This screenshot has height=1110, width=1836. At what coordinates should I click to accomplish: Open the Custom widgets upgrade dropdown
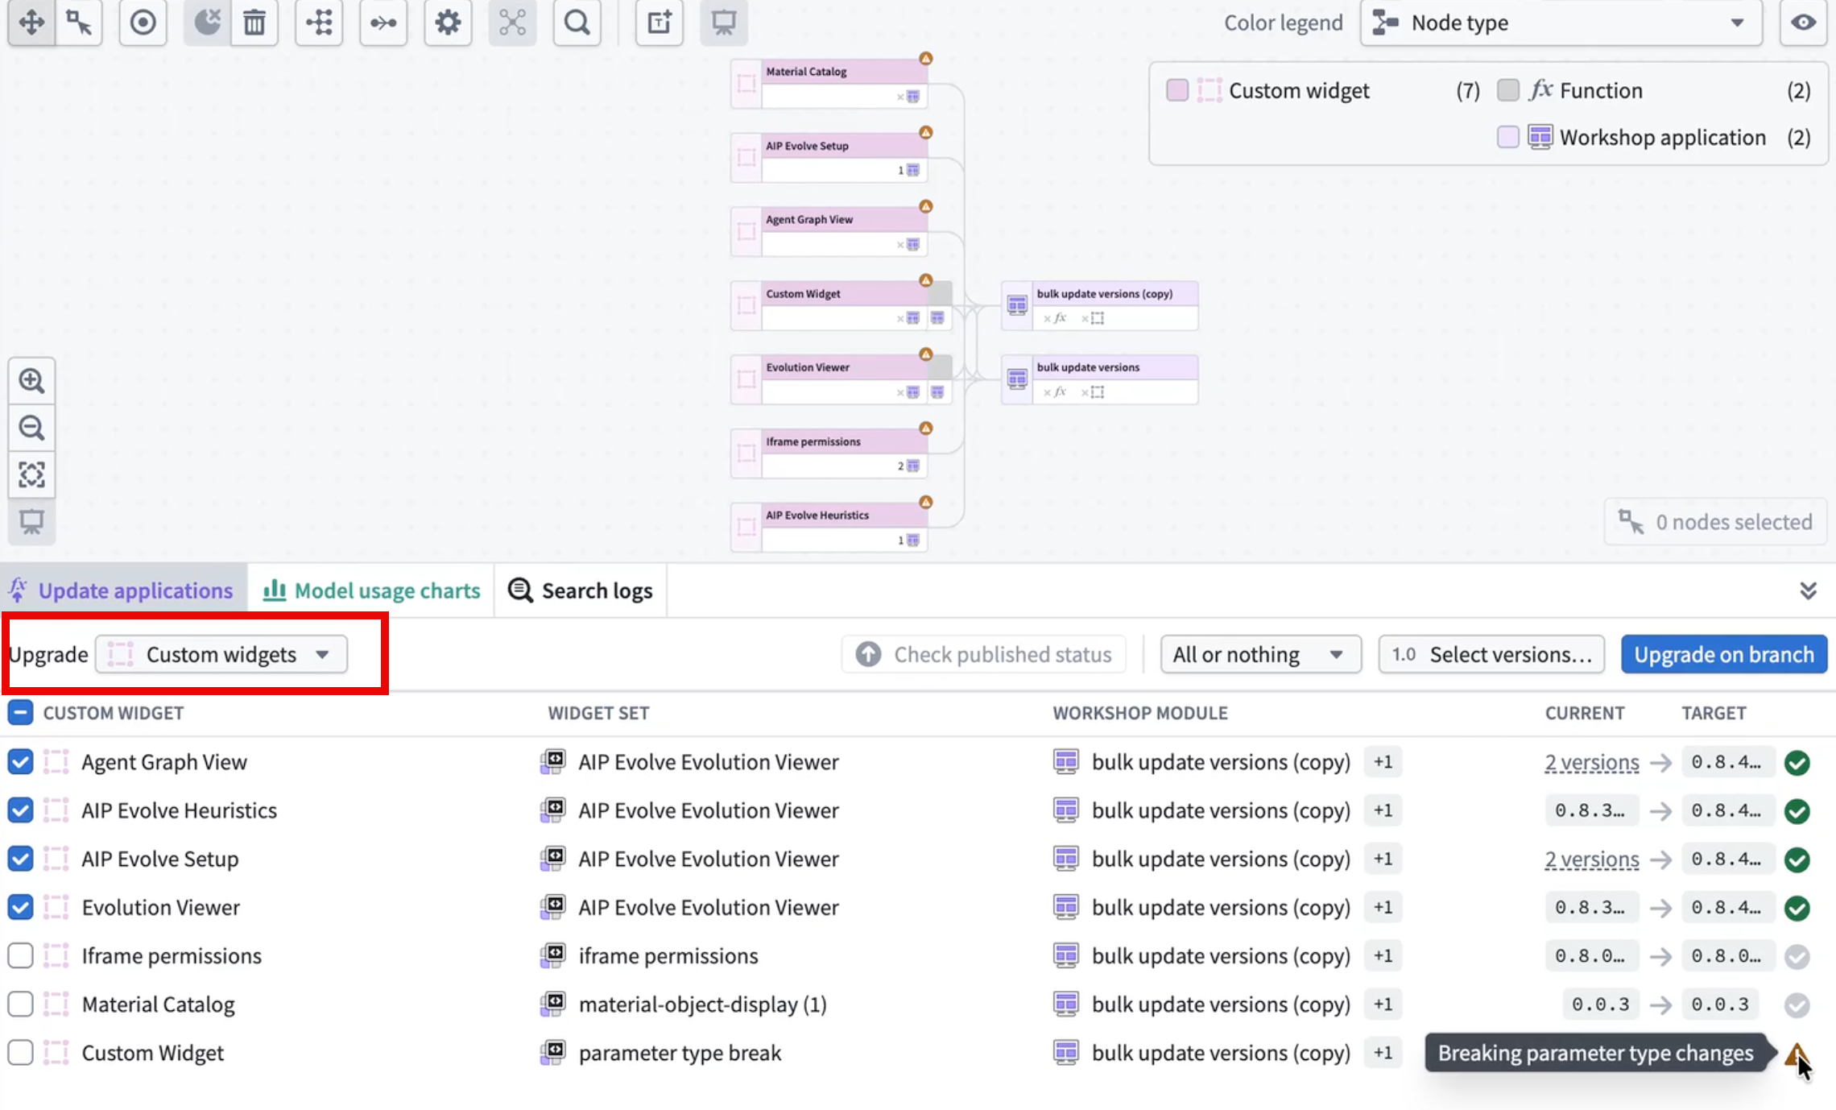point(221,654)
